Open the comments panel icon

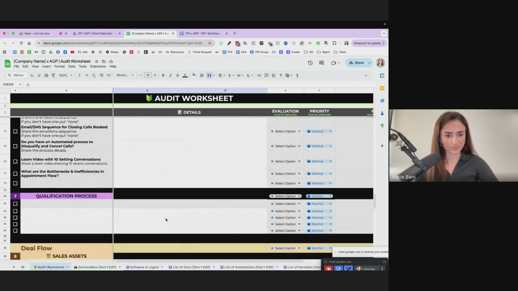[x=321, y=63]
